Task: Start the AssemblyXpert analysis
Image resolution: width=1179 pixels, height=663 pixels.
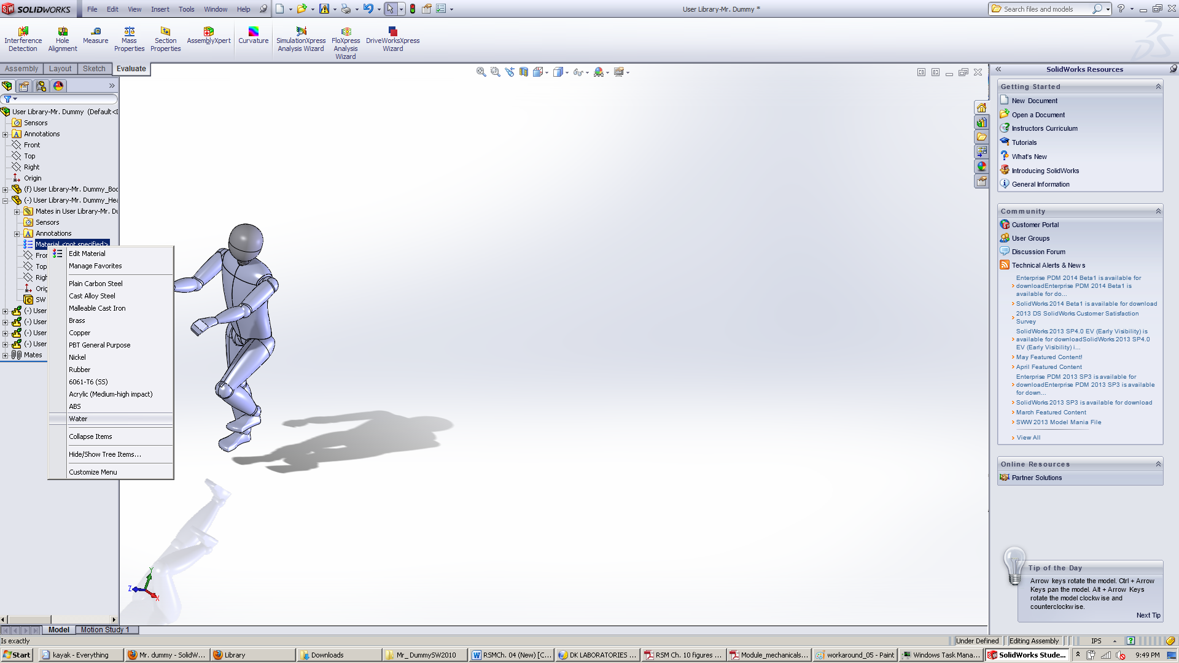Action: coord(209,36)
